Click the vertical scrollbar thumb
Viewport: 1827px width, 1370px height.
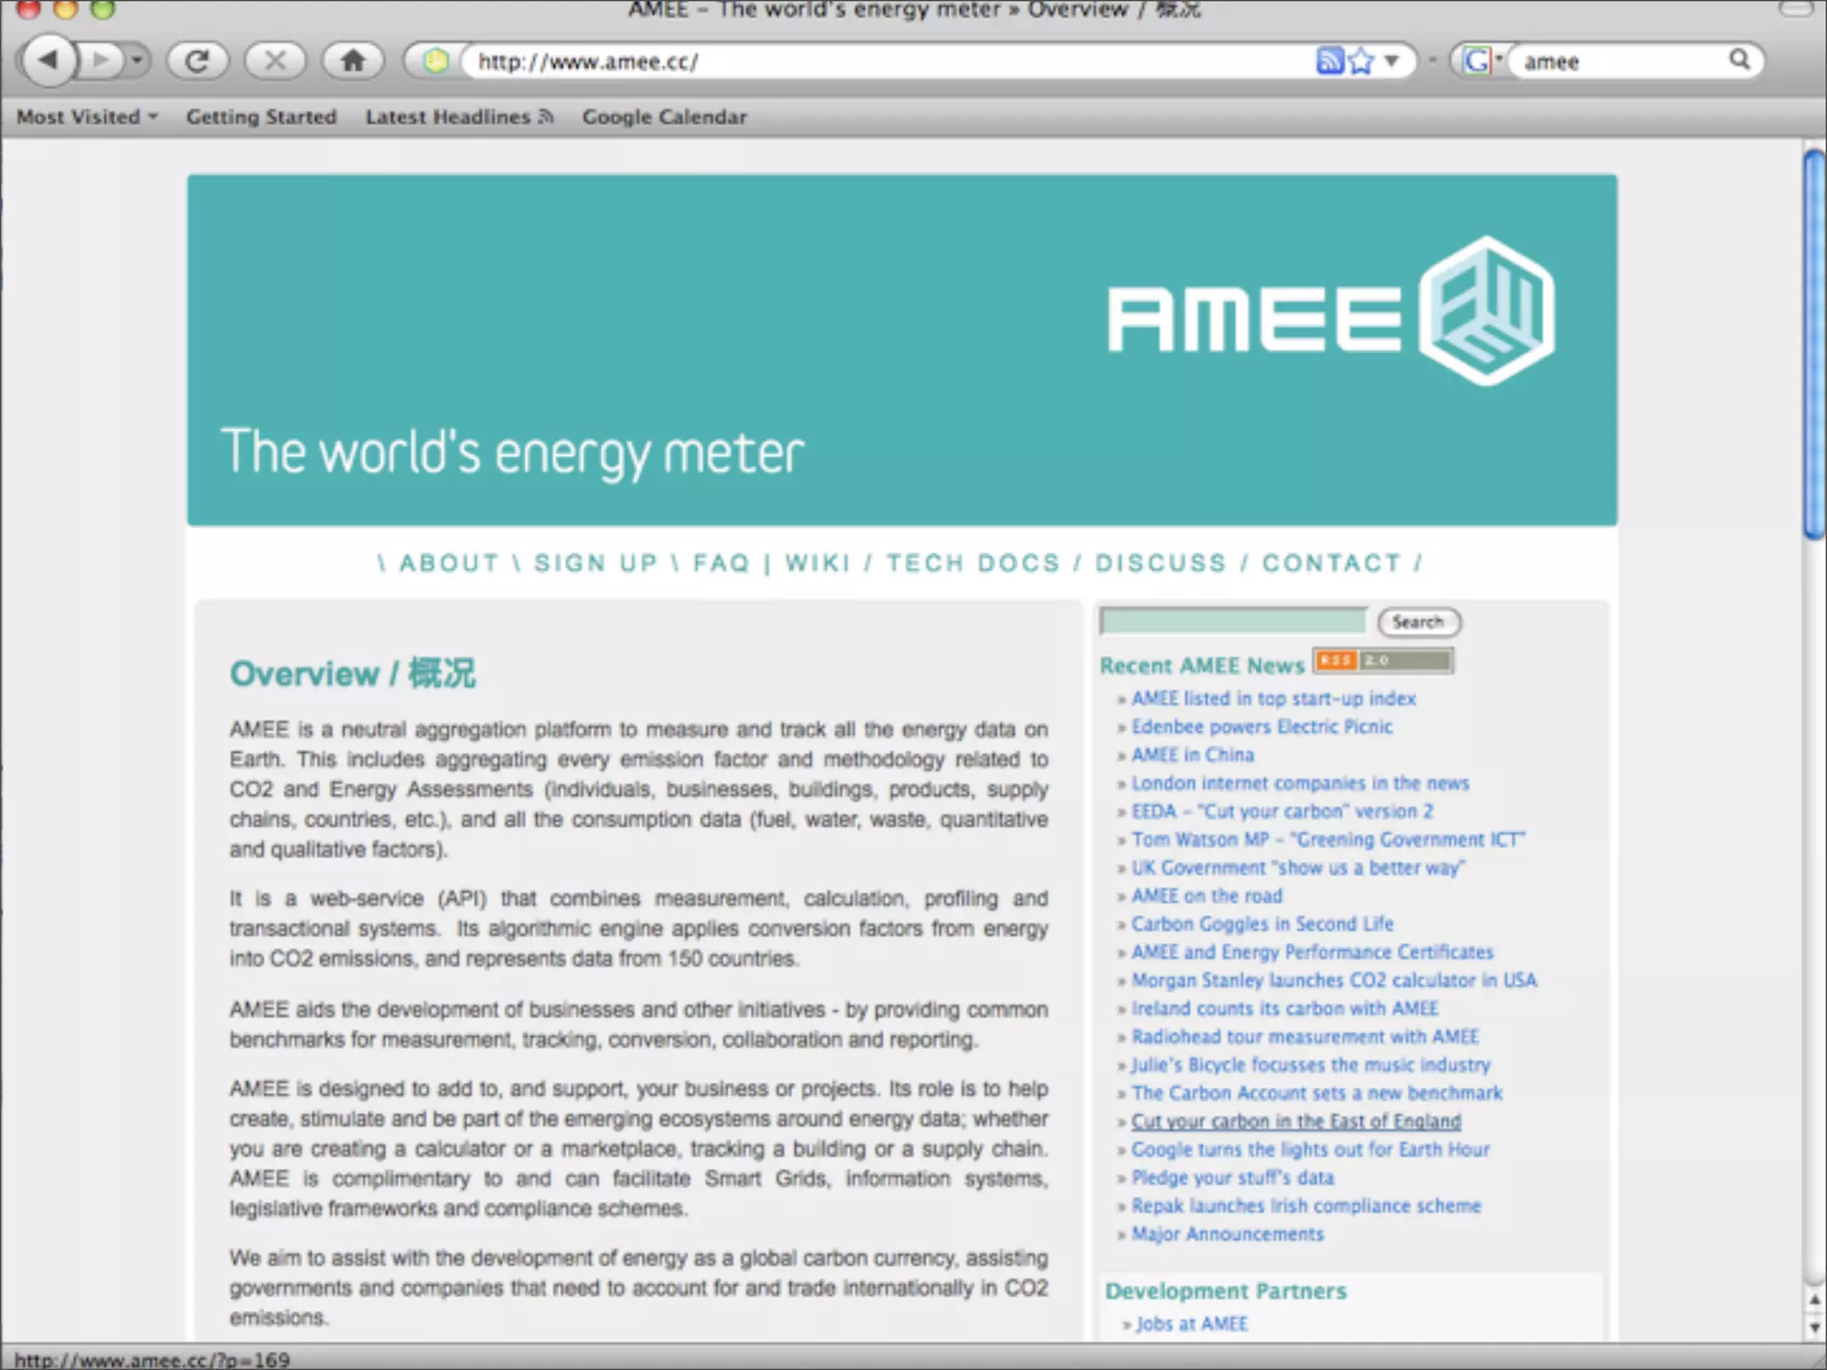point(1813,343)
